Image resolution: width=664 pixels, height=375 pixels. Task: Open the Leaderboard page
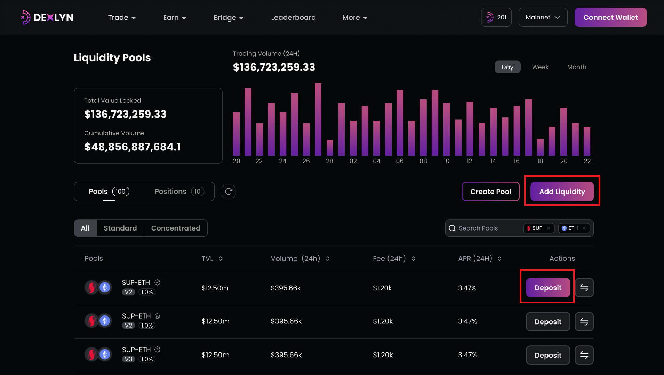coord(293,17)
